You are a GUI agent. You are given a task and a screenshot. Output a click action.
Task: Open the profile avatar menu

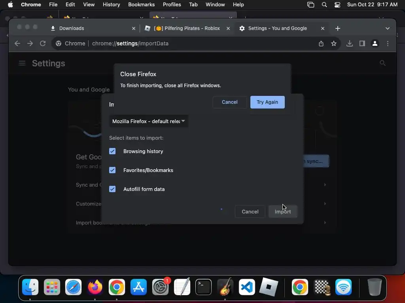click(x=375, y=43)
